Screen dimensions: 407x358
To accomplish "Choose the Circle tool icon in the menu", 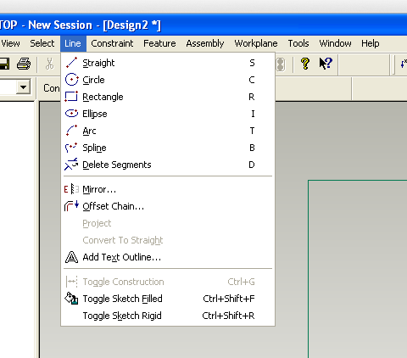I will pos(71,80).
